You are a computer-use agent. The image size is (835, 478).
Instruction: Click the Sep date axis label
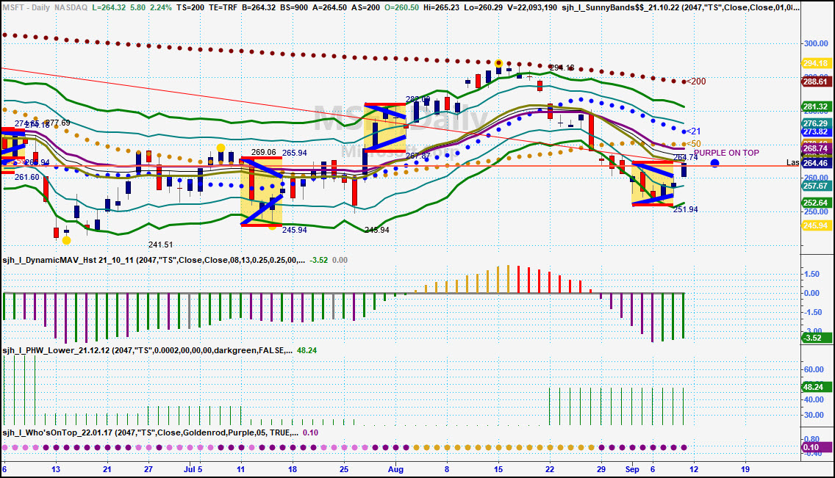click(x=632, y=469)
